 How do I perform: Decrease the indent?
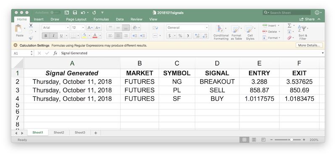pyautogui.click(x=134, y=36)
